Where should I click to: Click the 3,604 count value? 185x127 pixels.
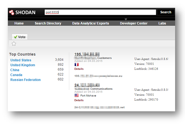click(x=59, y=60)
